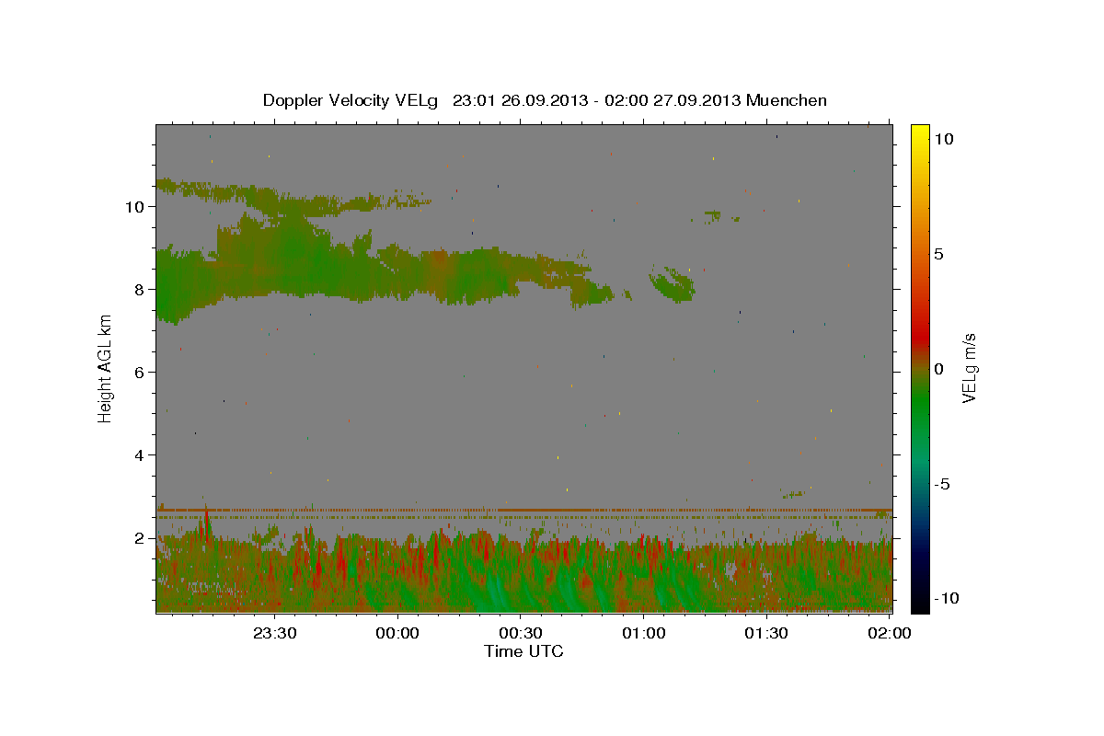Click the colorbar value -5 label

click(x=941, y=484)
